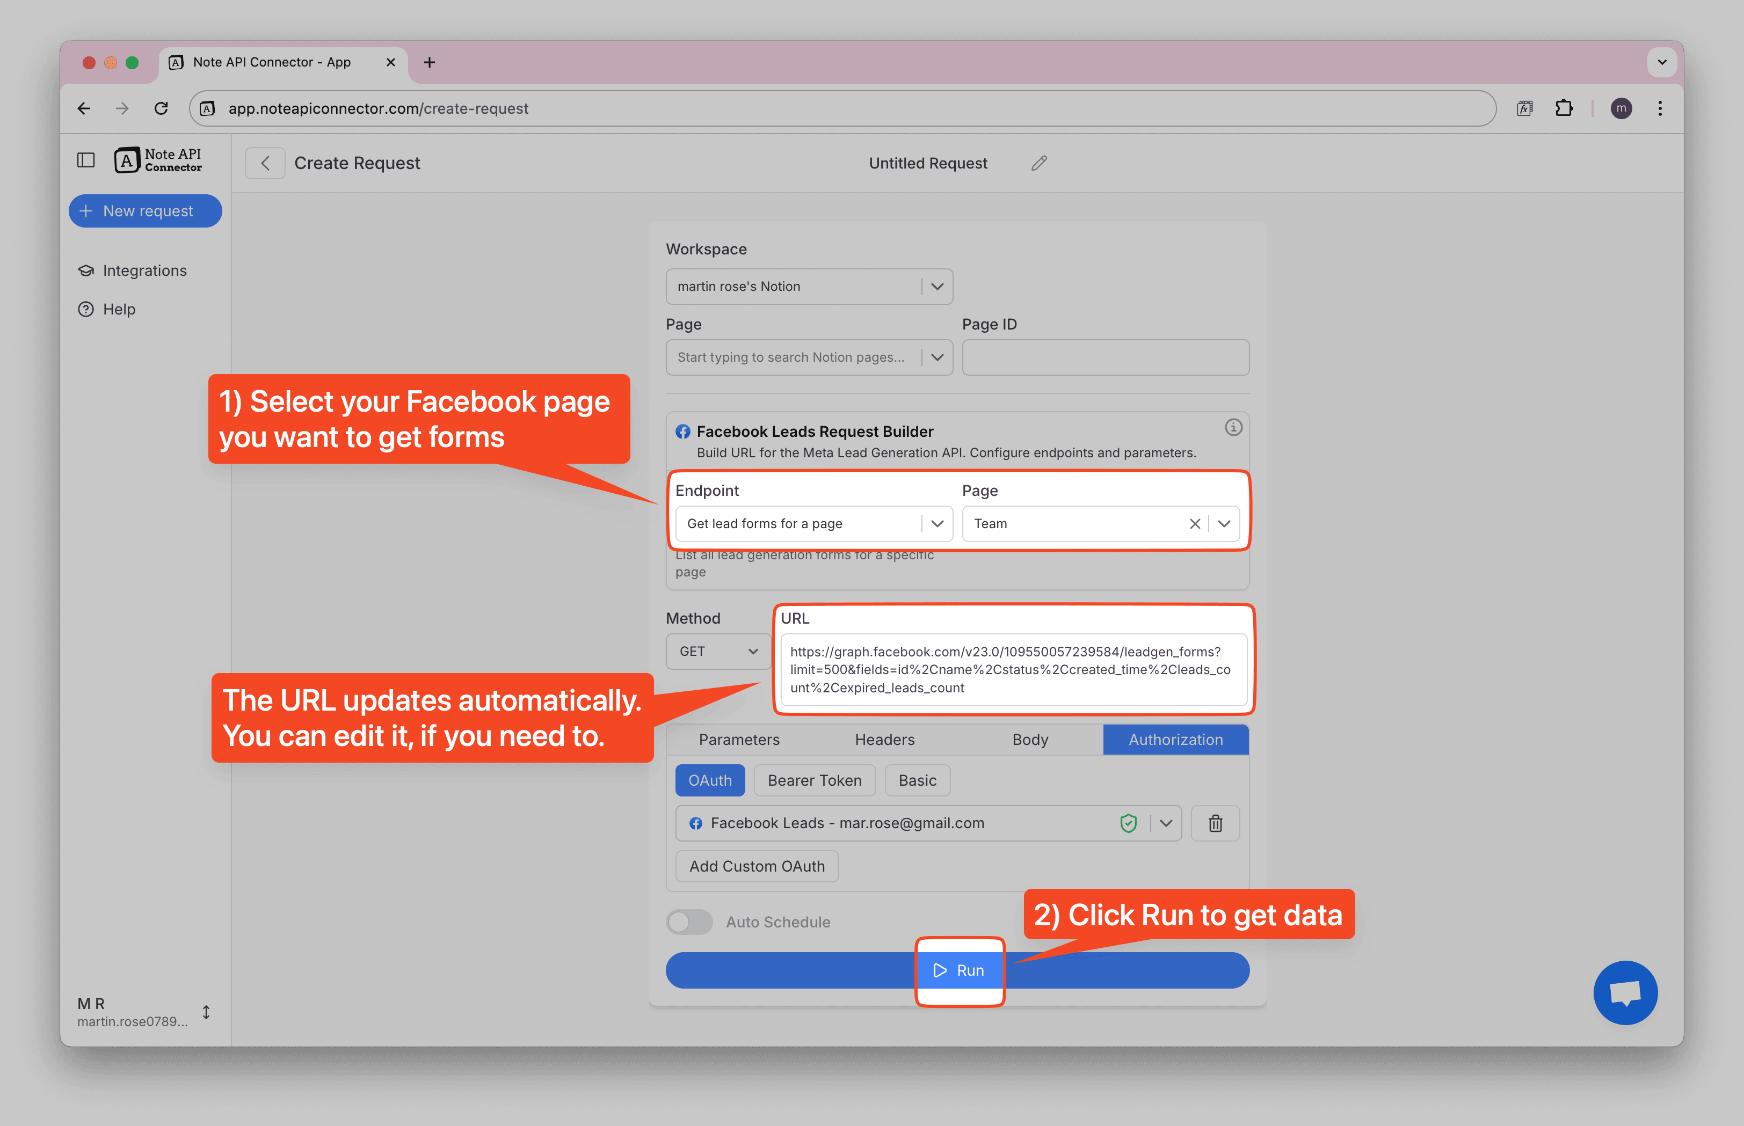The width and height of the screenshot is (1744, 1126).
Task: Switch to the Parameters tab
Action: 739,740
